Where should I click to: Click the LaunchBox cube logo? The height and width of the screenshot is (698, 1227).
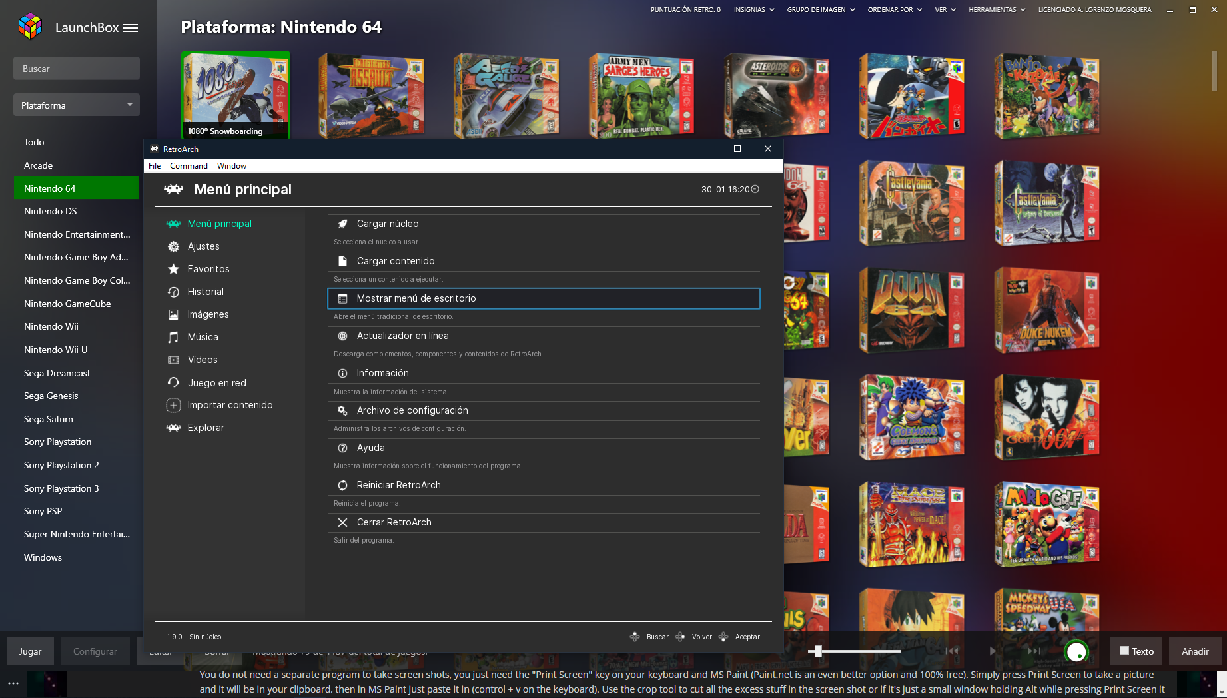31,27
